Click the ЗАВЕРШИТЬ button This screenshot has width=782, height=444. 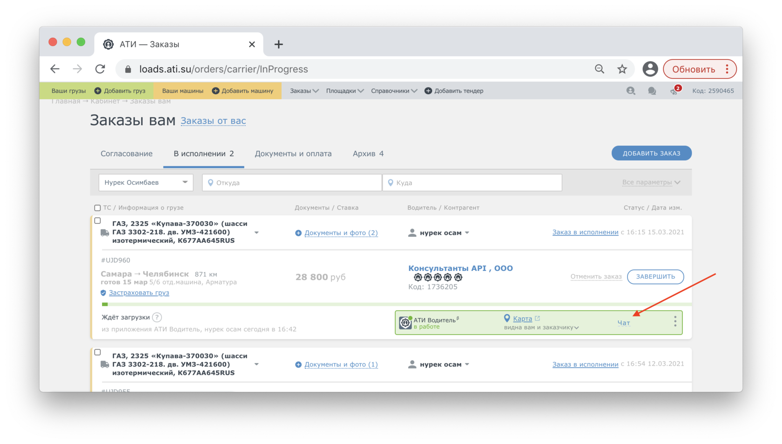pos(655,276)
